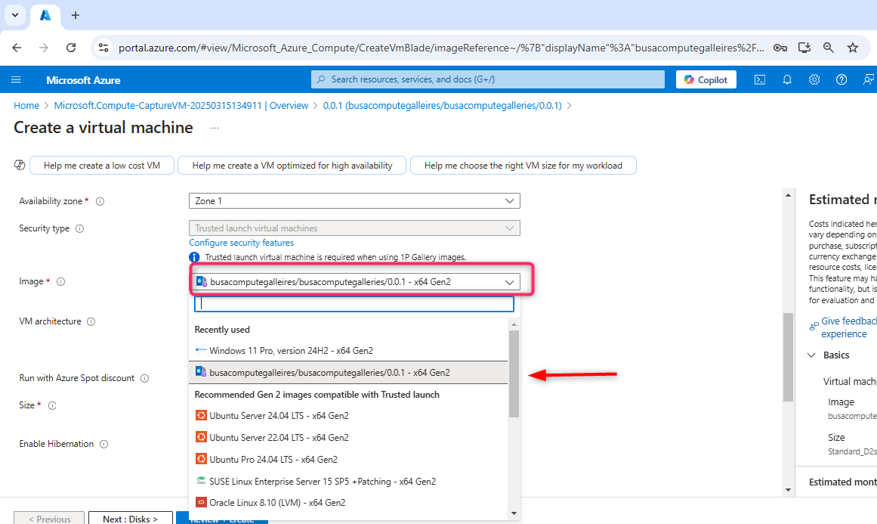Select Ubuntu Pro 24.04 LTS image
This screenshot has height=524, width=877.
348,459
